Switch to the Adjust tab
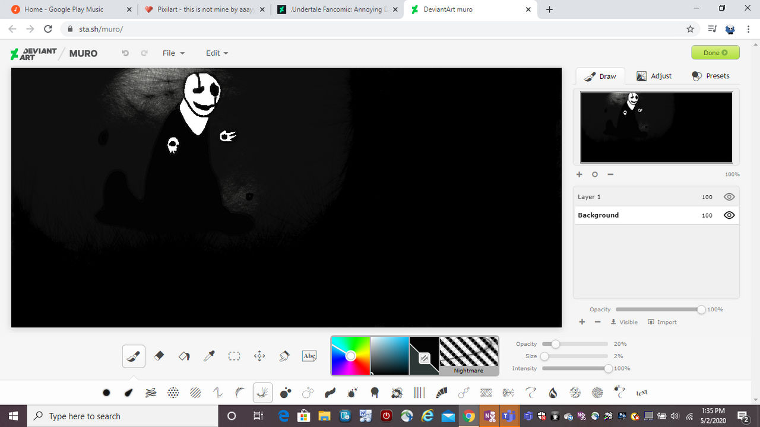The width and height of the screenshot is (760, 427). (654, 76)
